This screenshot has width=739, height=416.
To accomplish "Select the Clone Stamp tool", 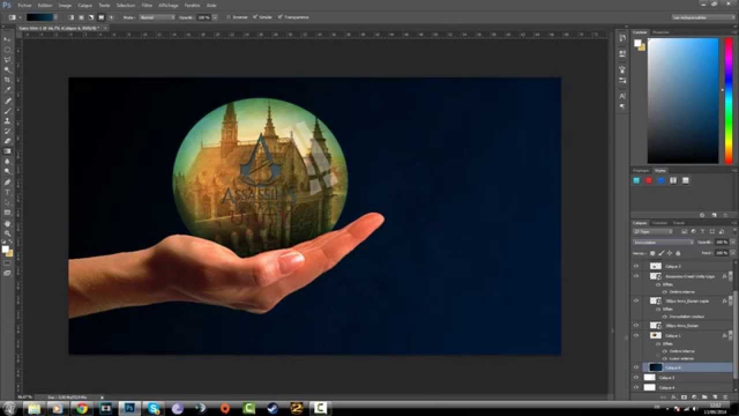I will 8,121.
